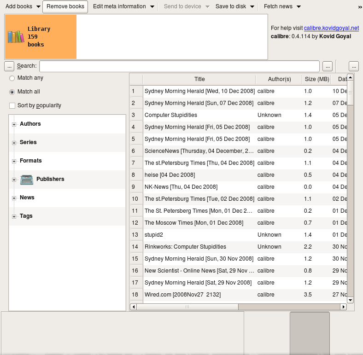
Task: Select 'heise [04 Dec 2008]' row
Action: pyautogui.click(x=199, y=175)
